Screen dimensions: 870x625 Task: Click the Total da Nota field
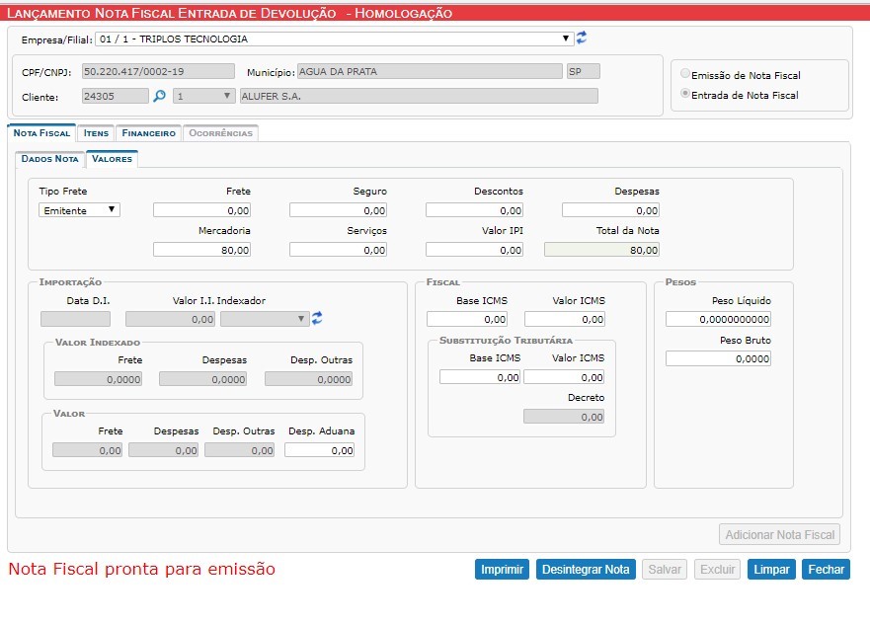tap(602, 250)
